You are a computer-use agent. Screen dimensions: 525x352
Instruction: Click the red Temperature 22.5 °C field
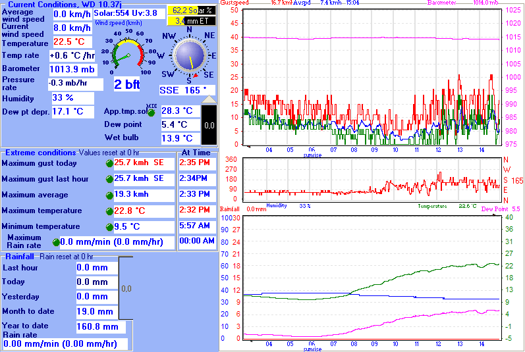(72, 42)
